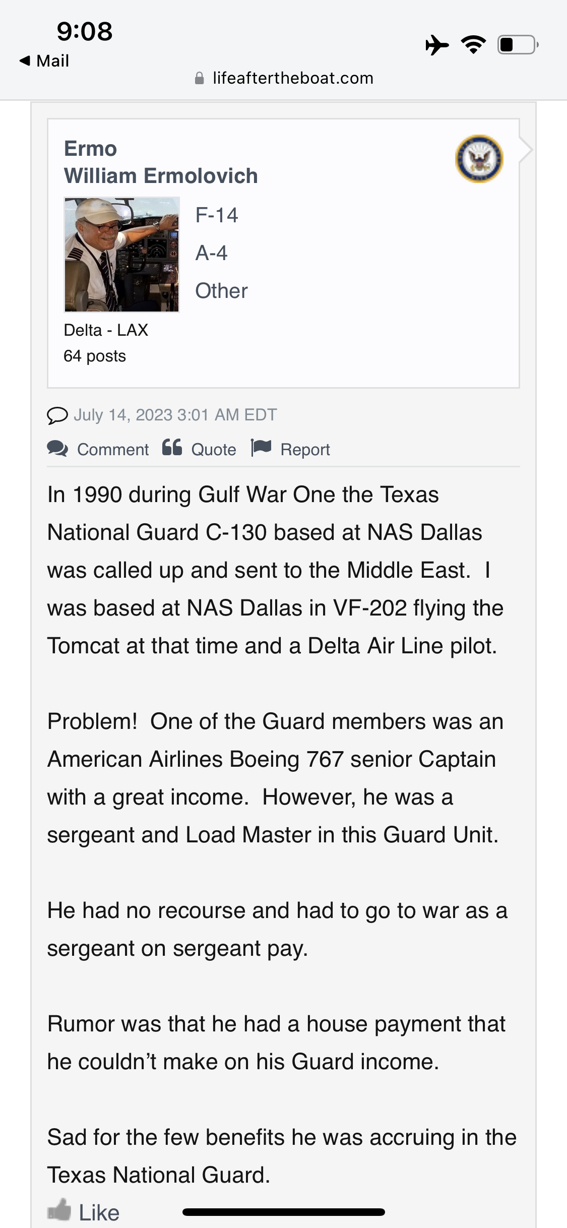The height and width of the screenshot is (1228, 567).
Task: Tap the battery indicator icon
Action: point(517,45)
